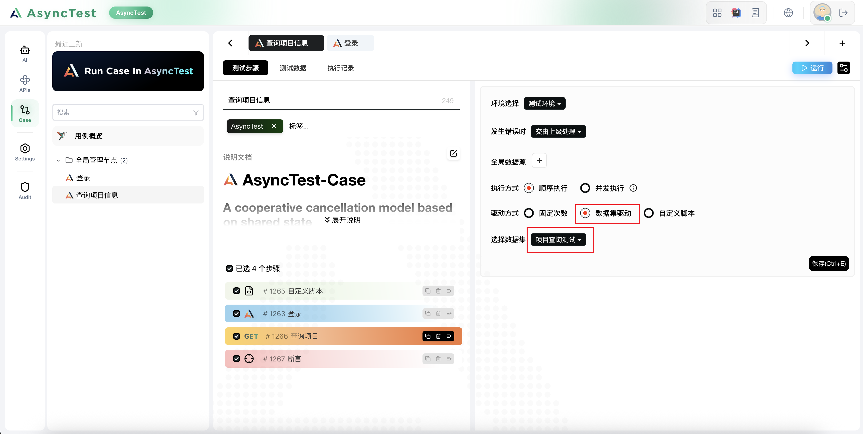Image resolution: width=863 pixels, height=434 pixels.
Task: Click the run settings sliders icon
Action: click(x=843, y=68)
